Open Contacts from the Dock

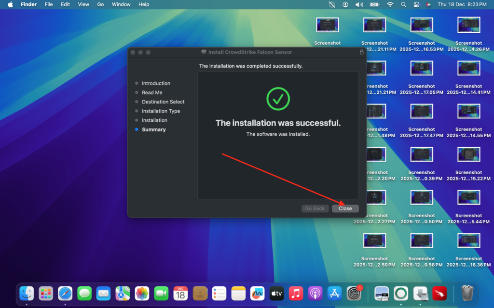tap(200, 294)
